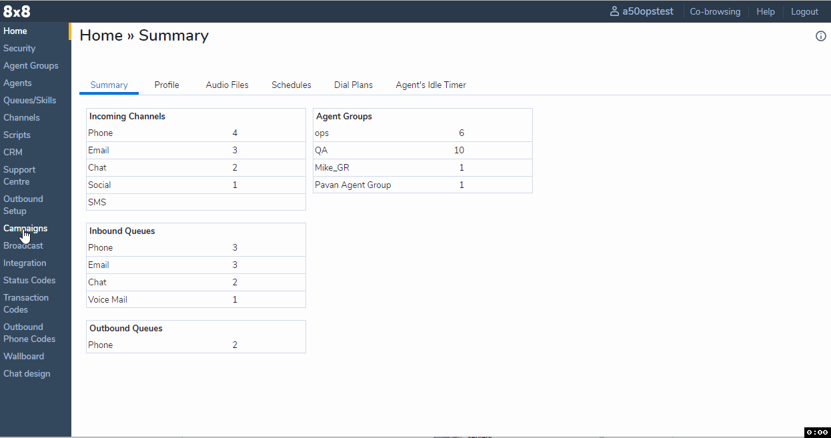The image size is (831, 438).
Task: Go to Chat design in sidebar
Action: point(27,373)
